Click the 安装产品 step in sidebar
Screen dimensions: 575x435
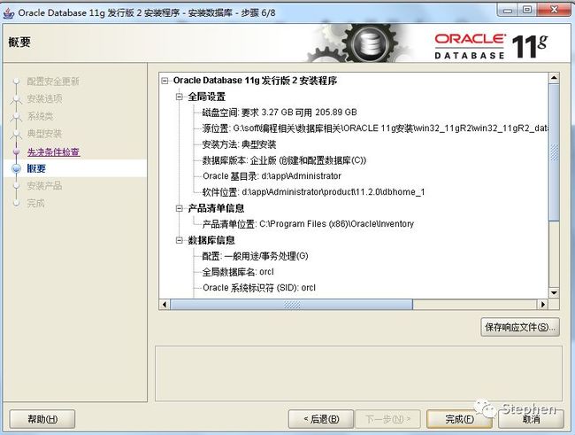[x=44, y=185]
